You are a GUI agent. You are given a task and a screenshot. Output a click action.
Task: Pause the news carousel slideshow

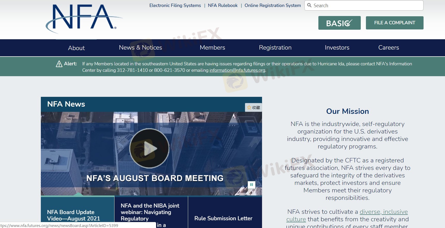click(x=251, y=185)
